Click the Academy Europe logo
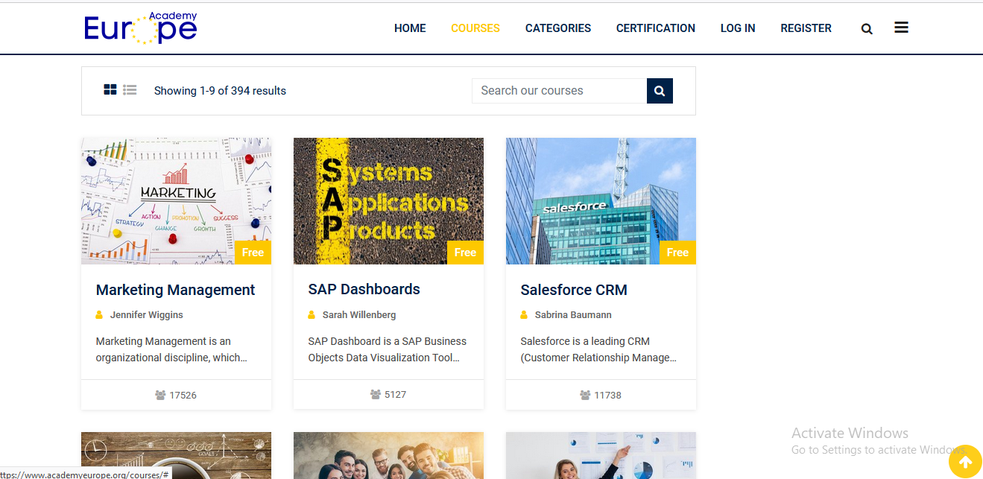The height and width of the screenshot is (479, 983). [x=141, y=28]
